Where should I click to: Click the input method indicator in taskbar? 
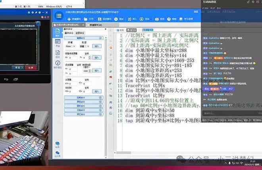(241, 163)
